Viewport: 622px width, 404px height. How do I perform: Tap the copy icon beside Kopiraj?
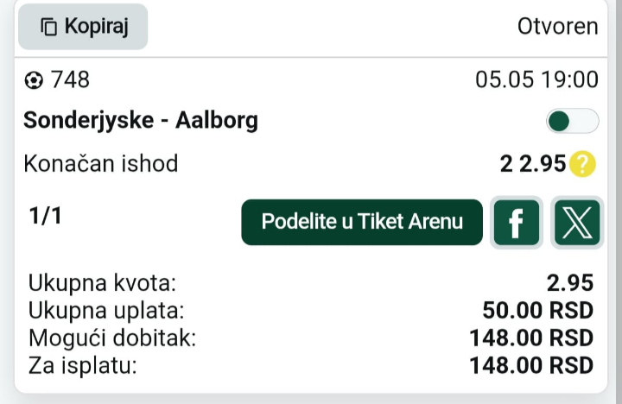click(x=48, y=27)
